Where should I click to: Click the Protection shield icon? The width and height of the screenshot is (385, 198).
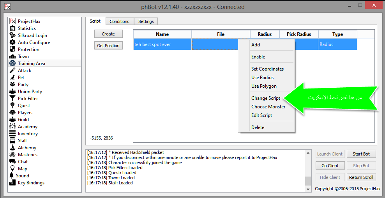coord(12,49)
